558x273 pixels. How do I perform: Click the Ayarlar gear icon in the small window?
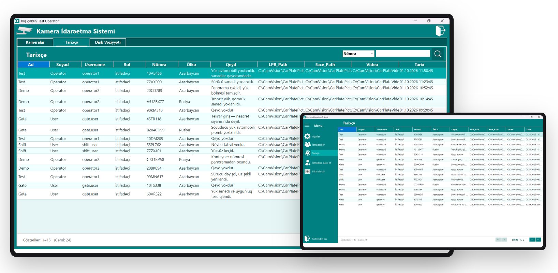click(x=307, y=136)
